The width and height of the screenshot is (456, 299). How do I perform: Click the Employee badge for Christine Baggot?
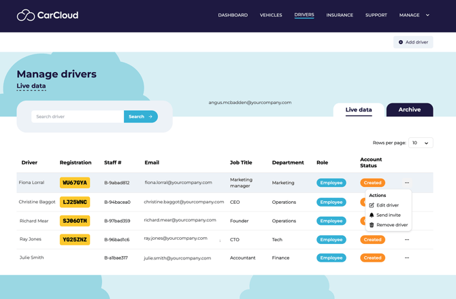click(x=331, y=202)
